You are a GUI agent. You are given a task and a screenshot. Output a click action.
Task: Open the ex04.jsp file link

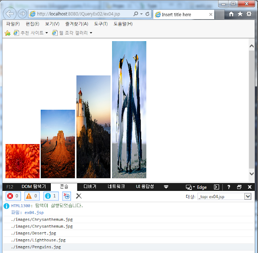(34, 213)
